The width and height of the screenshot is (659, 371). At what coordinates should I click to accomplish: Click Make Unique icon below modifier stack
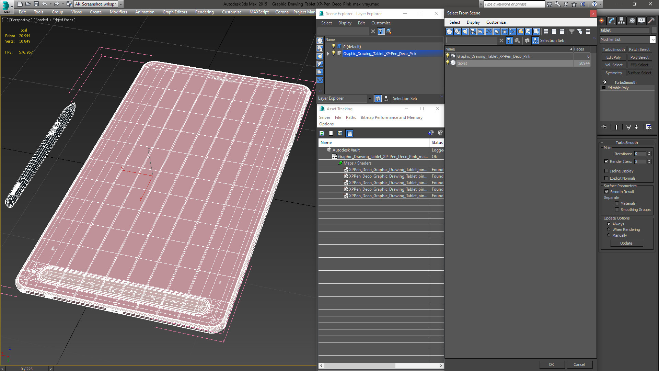tap(628, 127)
